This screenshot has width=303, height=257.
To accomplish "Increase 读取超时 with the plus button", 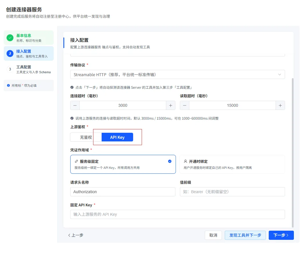I will pyautogui.click(x=280, y=105).
